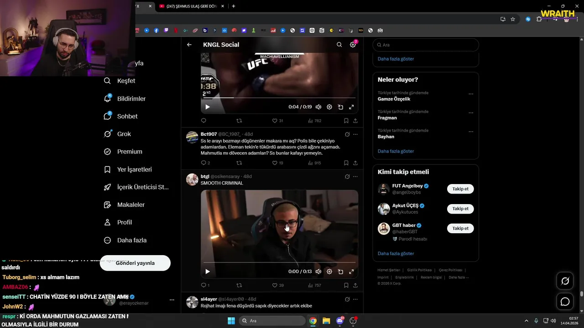Seek on UFC video progress bar

point(279,97)
